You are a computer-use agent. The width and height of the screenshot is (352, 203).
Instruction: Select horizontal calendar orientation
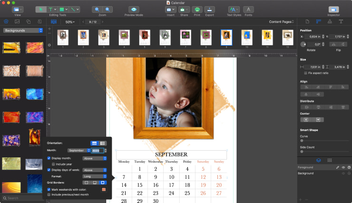click(94, 143)
